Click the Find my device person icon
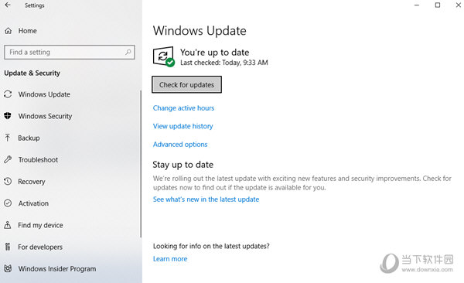Viewport: 464px width, 283px height. (8, 225)
